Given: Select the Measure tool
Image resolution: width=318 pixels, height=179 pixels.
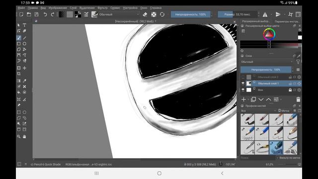Looking at the screenshot, I should [24, 99].
